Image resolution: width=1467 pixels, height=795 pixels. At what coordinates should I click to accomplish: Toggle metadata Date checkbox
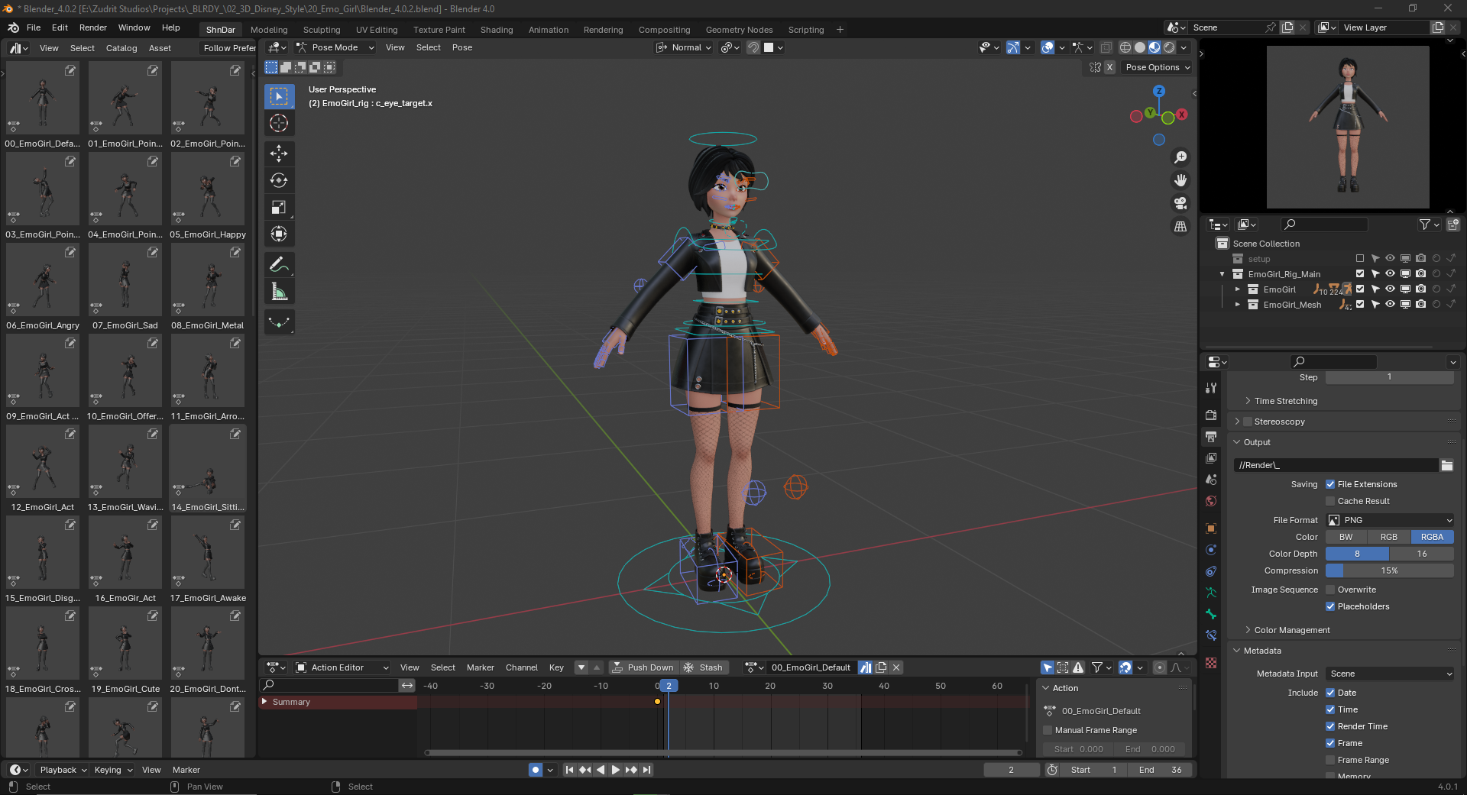pos(1330,693)
